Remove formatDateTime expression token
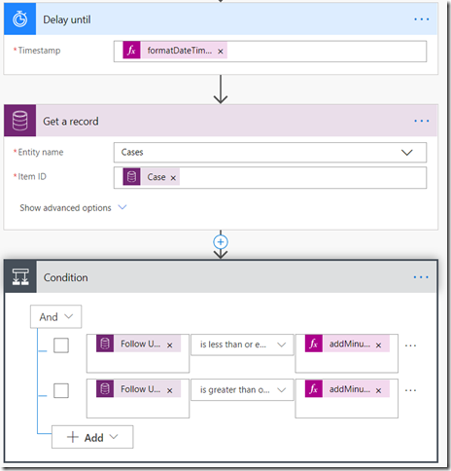This screenshot has width=451, height=471. click(x=221, y=52)
